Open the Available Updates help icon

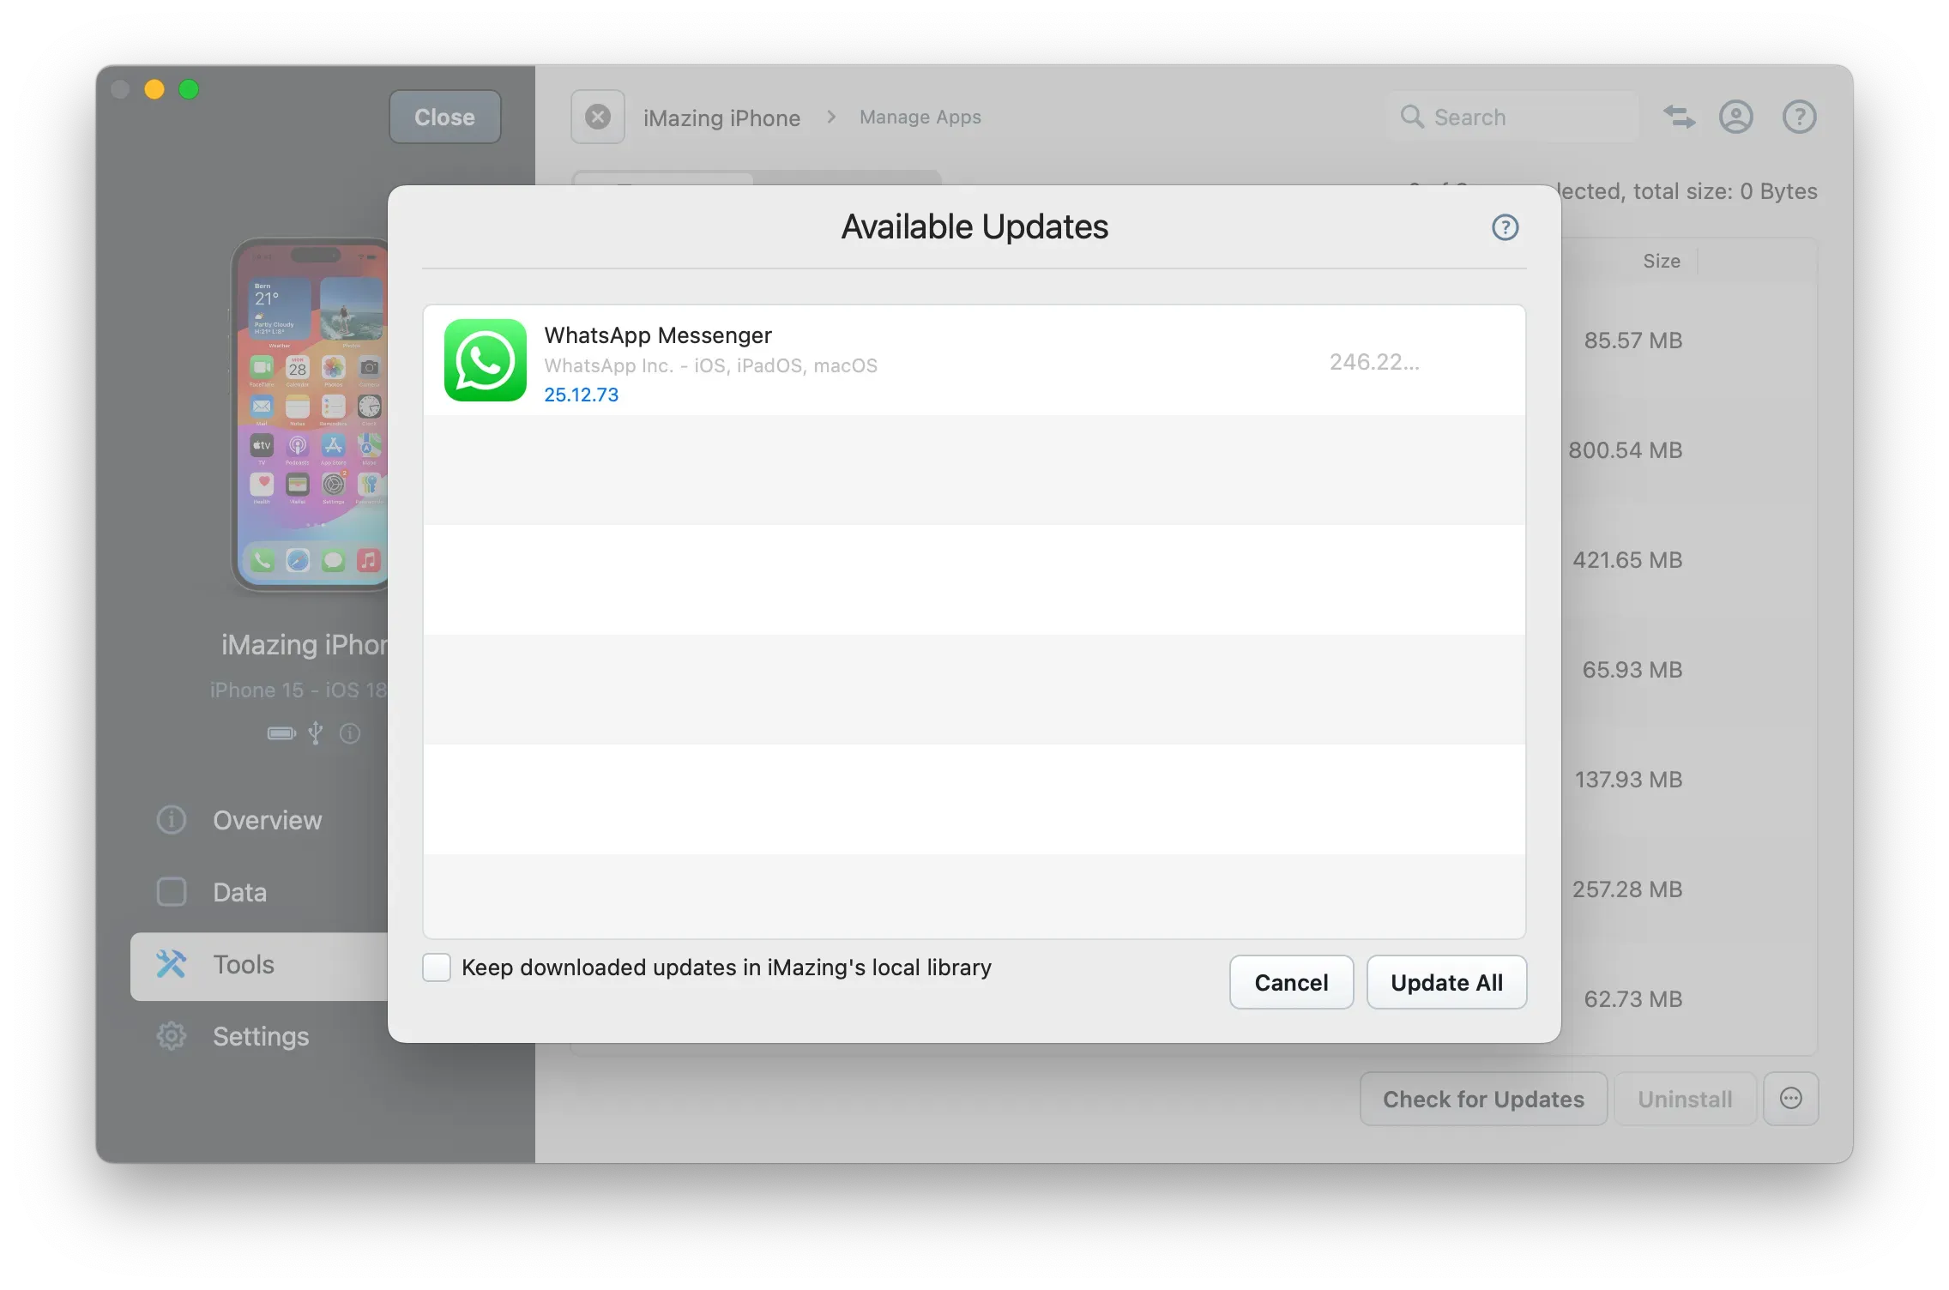tap(1505, 226)
